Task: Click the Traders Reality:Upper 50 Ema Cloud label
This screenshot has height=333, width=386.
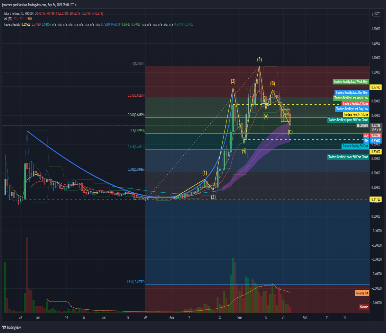Action: click(348, 120)
